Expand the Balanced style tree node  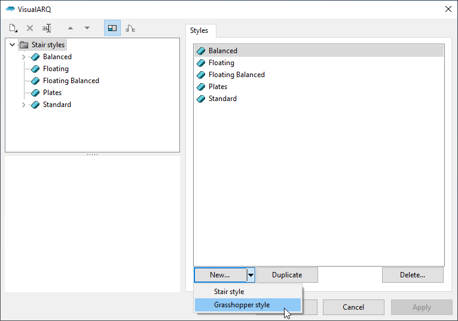(24, 57)
